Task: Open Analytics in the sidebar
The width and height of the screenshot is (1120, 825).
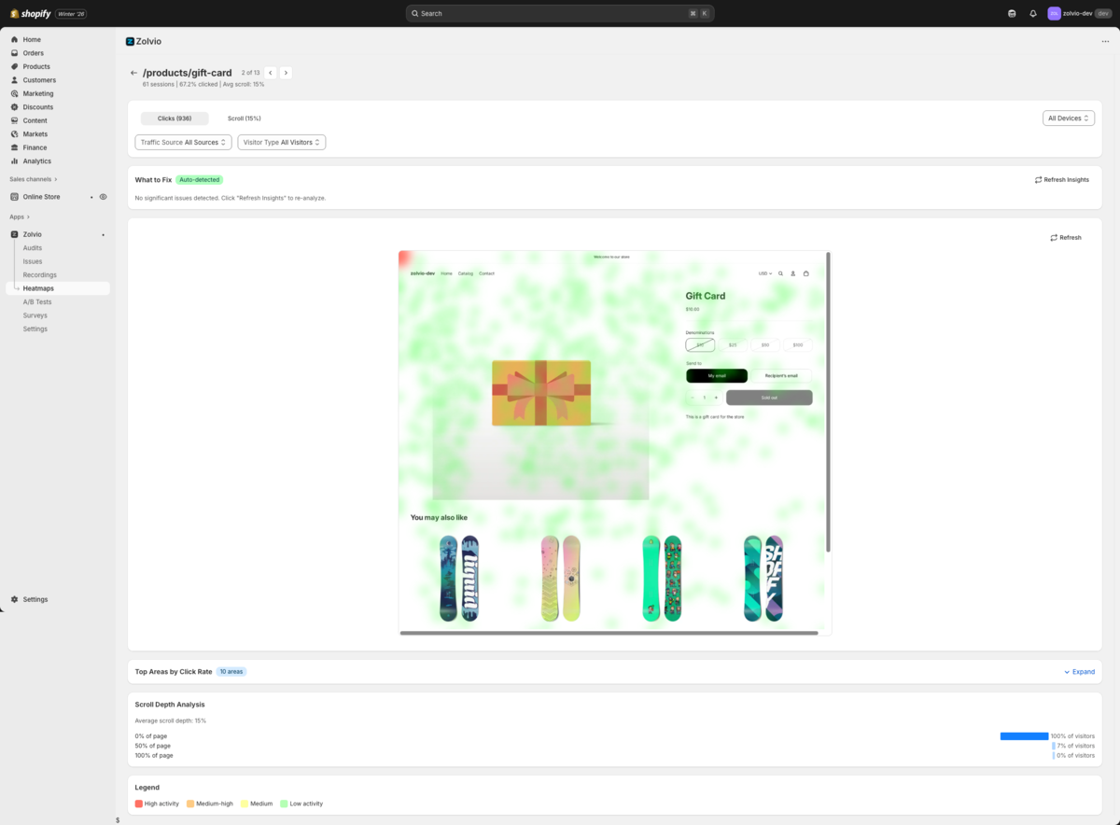Action: [x=37, y=161]
